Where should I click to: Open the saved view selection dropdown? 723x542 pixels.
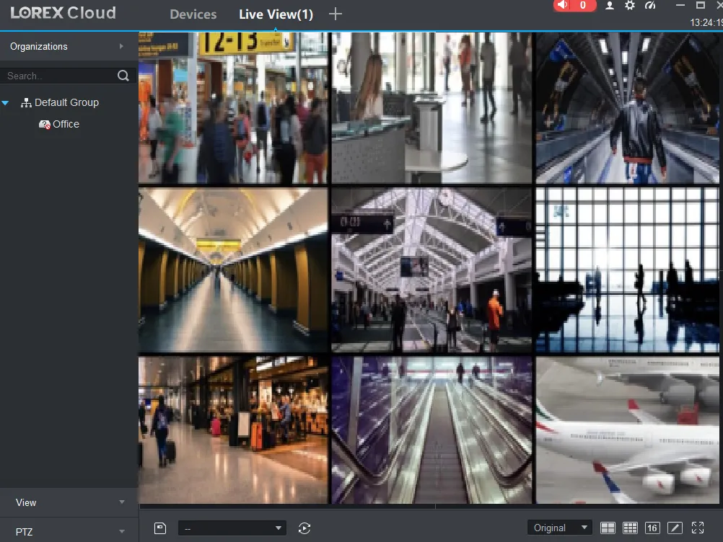[x=231, y=528]
